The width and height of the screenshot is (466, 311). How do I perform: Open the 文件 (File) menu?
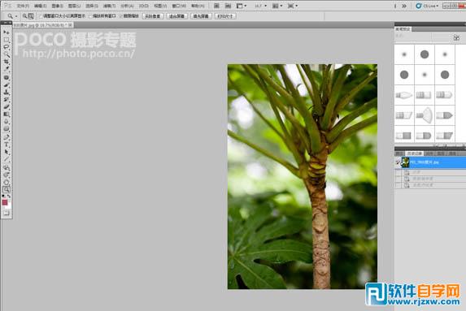[23, 6]
